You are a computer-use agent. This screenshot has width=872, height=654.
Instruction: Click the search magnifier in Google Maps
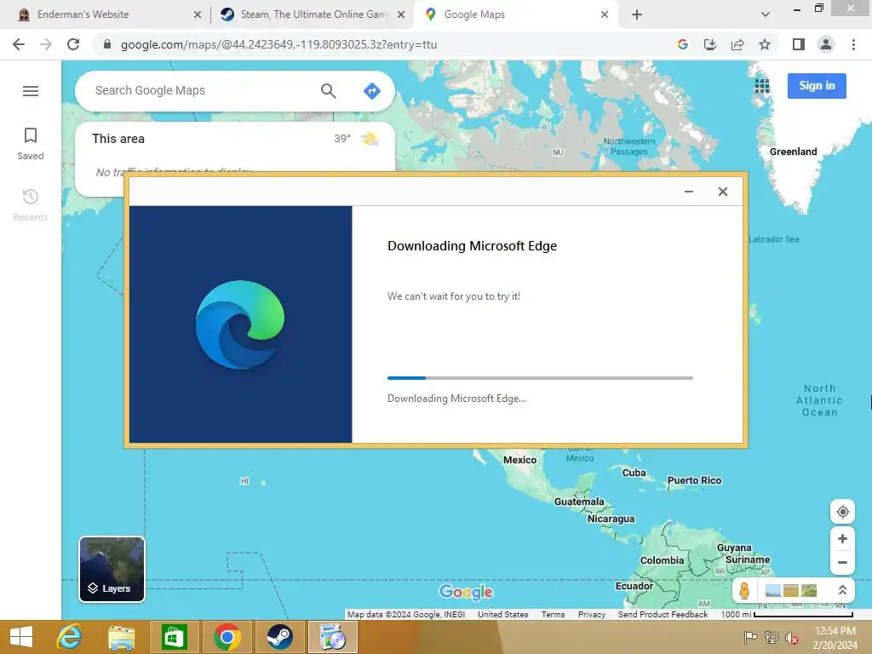pos(328,90)
